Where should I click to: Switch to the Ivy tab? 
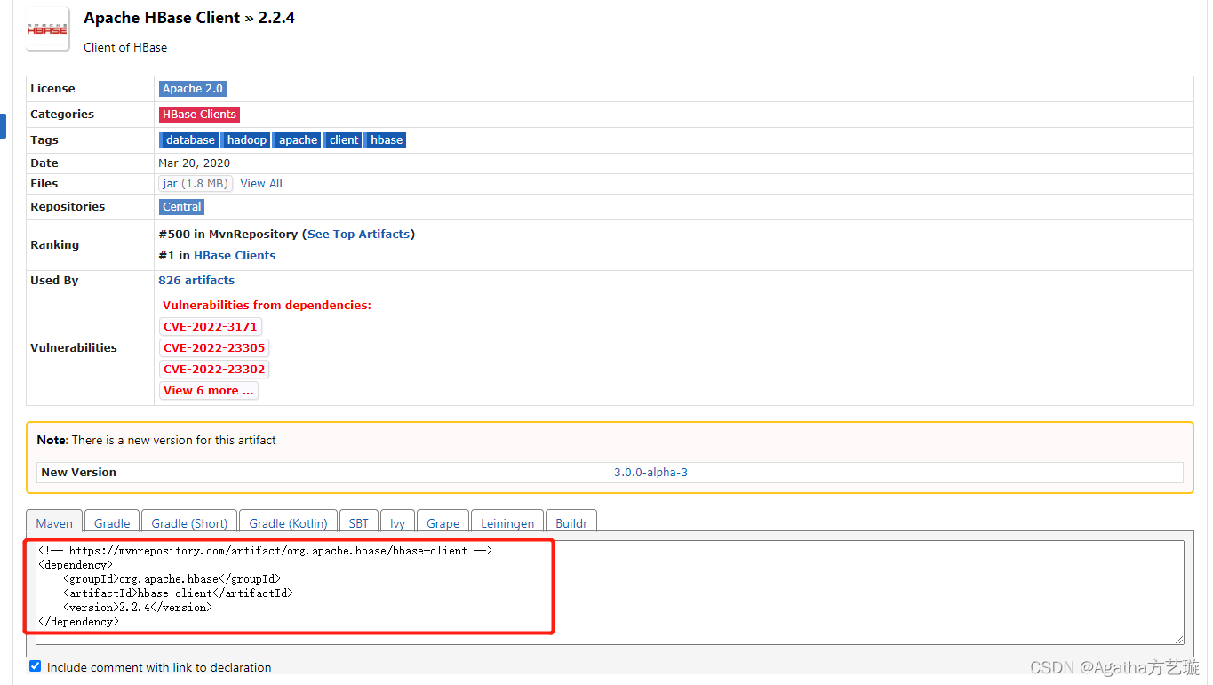point(398,523)
